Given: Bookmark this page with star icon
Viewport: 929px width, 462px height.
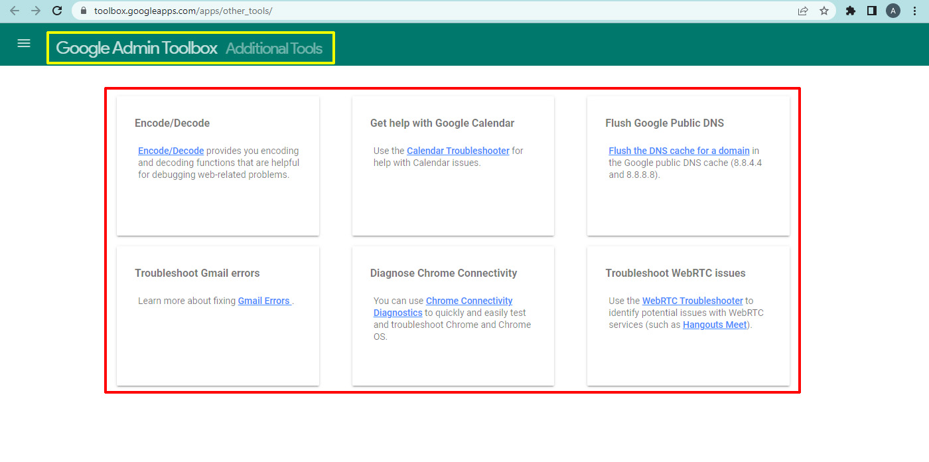Looking at the screenshot, I should point(824,11).
